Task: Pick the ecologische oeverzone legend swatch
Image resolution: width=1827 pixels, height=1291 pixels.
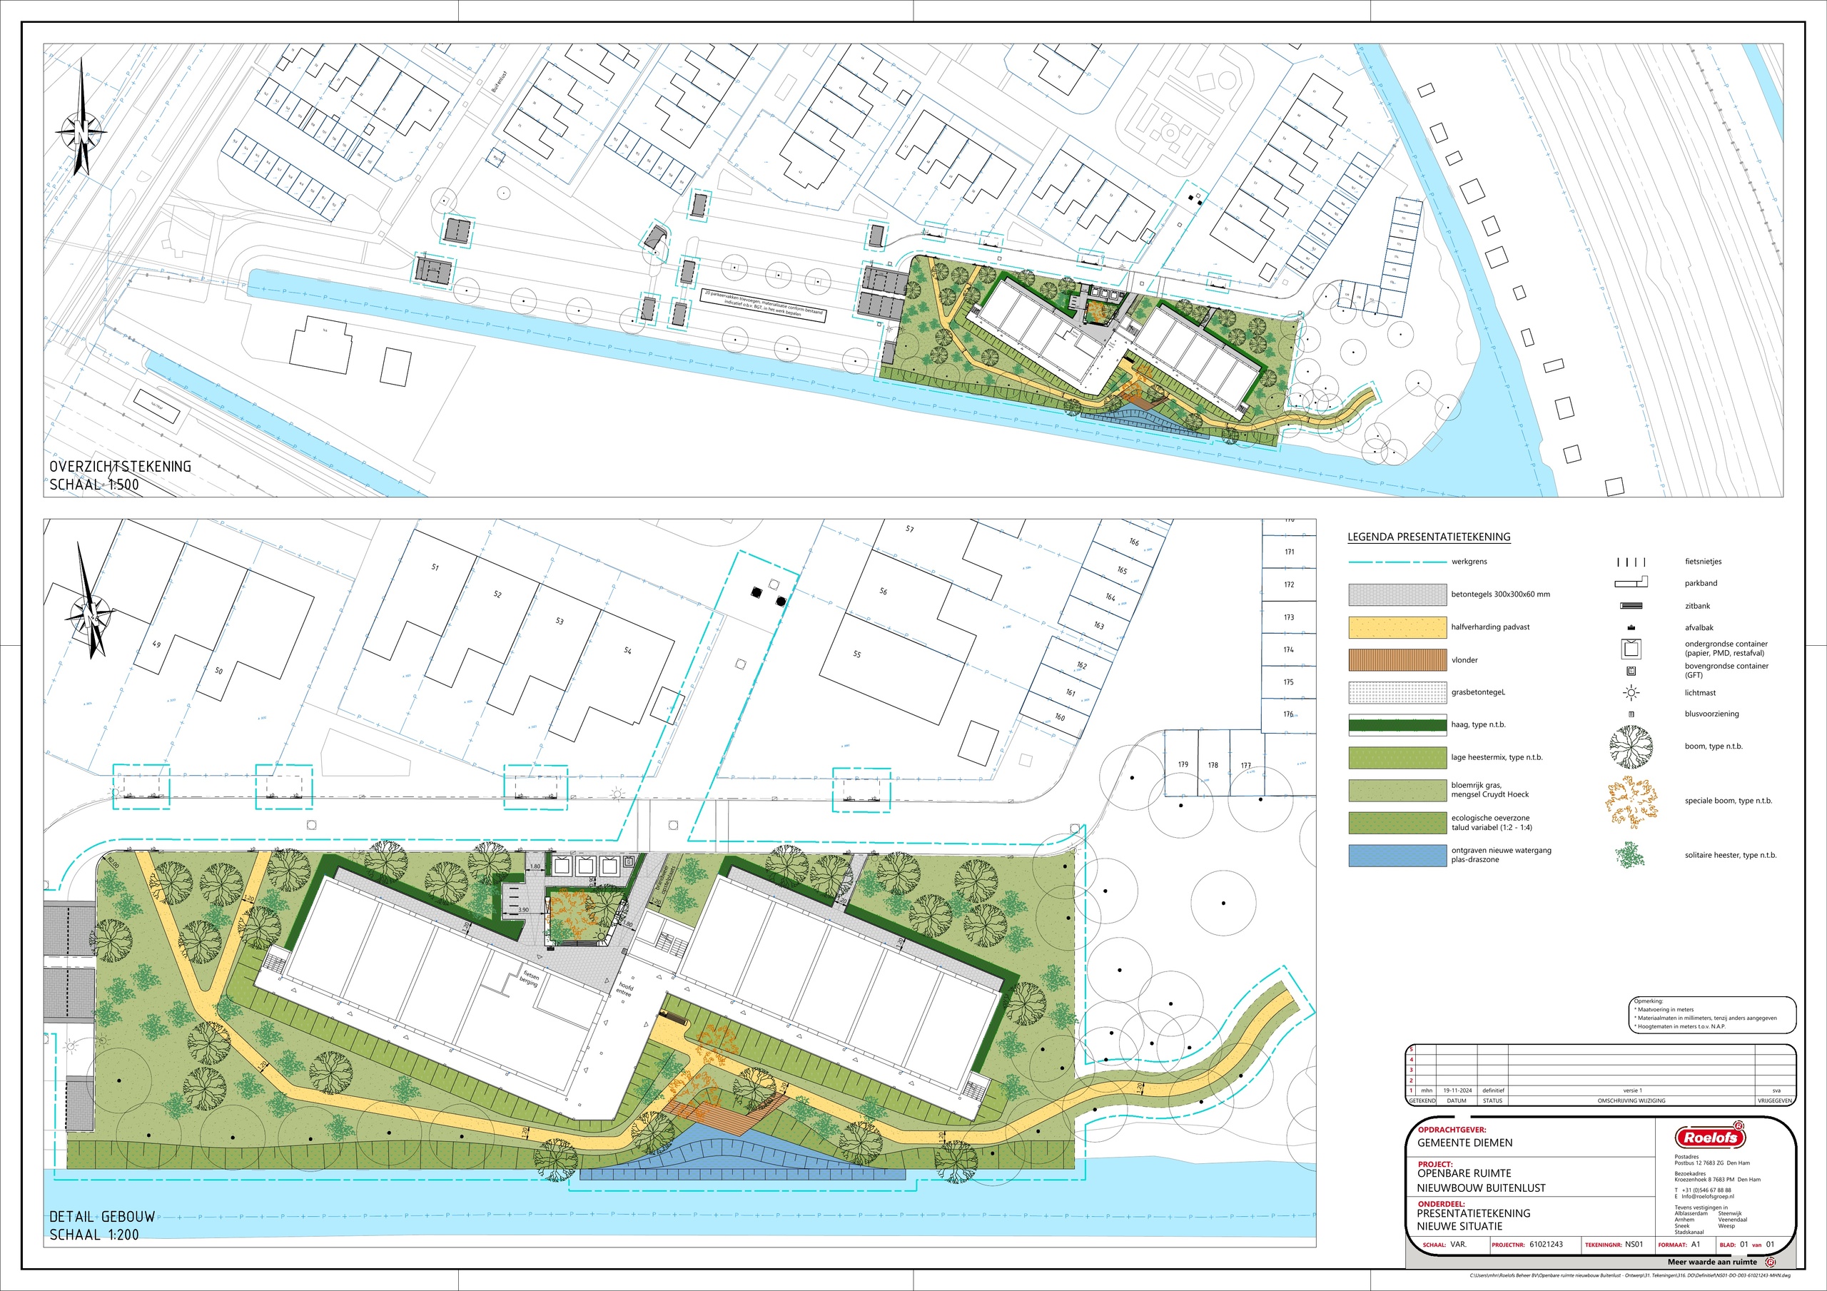Action: pos(1397,823)
